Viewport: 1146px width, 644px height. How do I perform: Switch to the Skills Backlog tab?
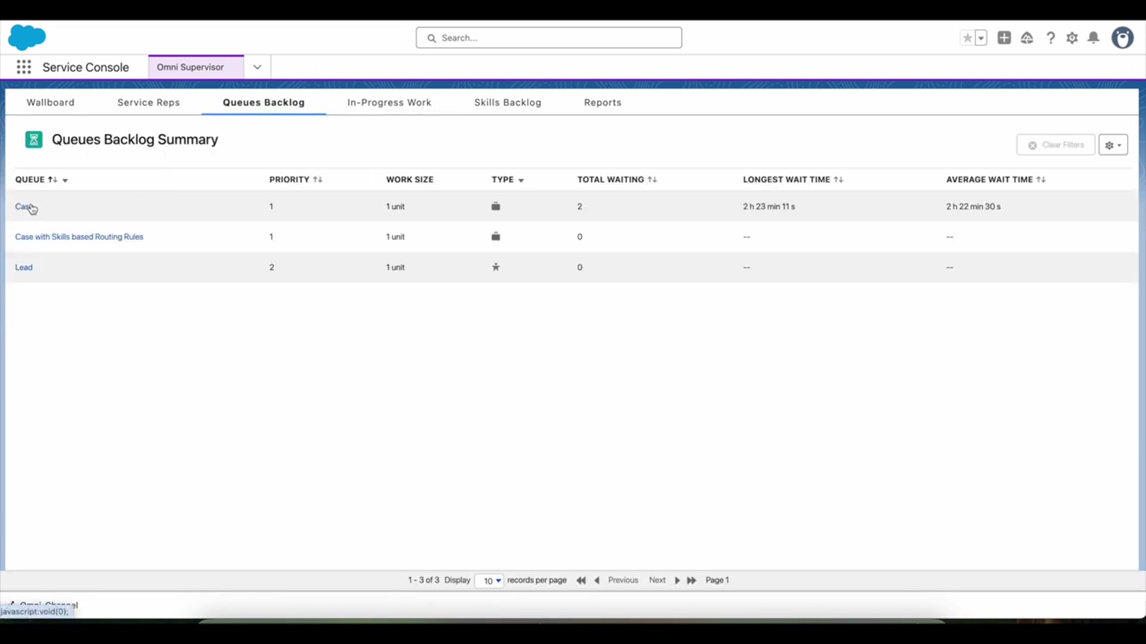(x=507, y=103)
